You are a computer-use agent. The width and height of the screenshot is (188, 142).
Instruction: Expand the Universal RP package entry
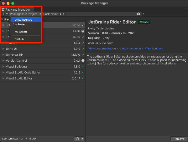(3, 55)
